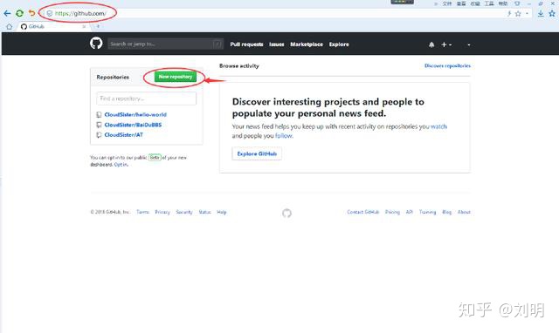Click the GitHub octocat logo in header
Viewport: 559px width, 333px height.
96,44
